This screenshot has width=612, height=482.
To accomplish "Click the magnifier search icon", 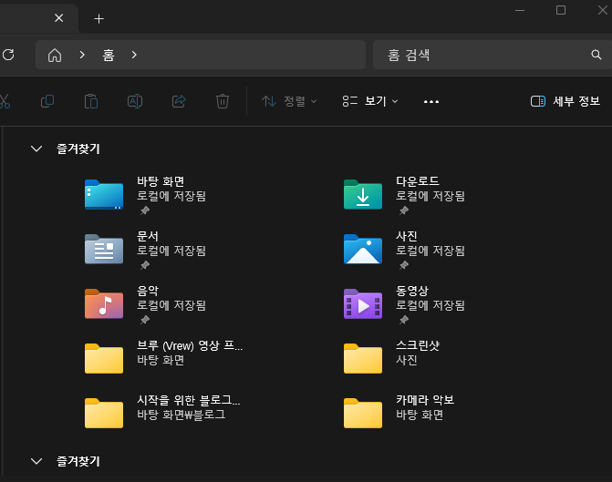I will click(596, 55).
